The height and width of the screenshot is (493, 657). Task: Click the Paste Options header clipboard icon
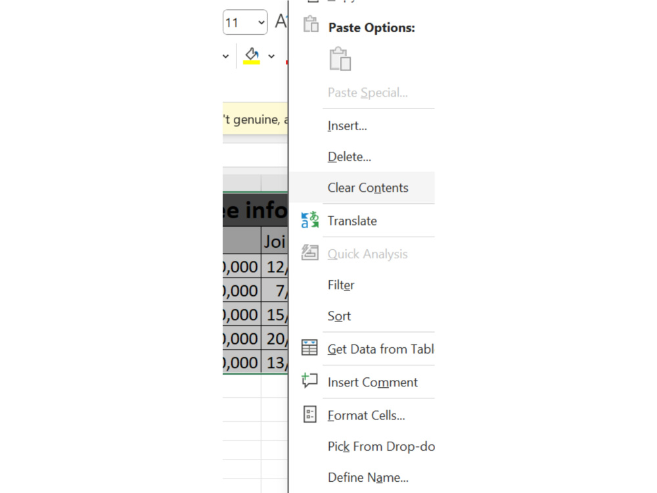click(311, 24)
